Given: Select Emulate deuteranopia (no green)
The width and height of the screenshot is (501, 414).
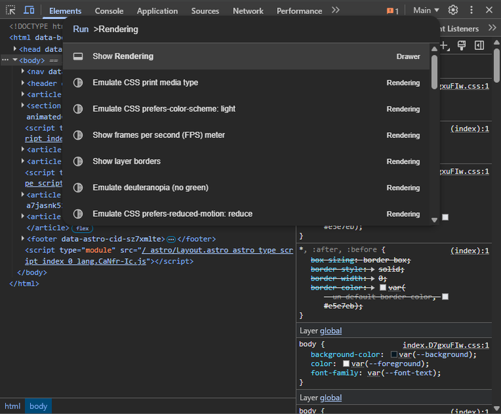Looking at the screenshot, I should click(x=246, y=188).
